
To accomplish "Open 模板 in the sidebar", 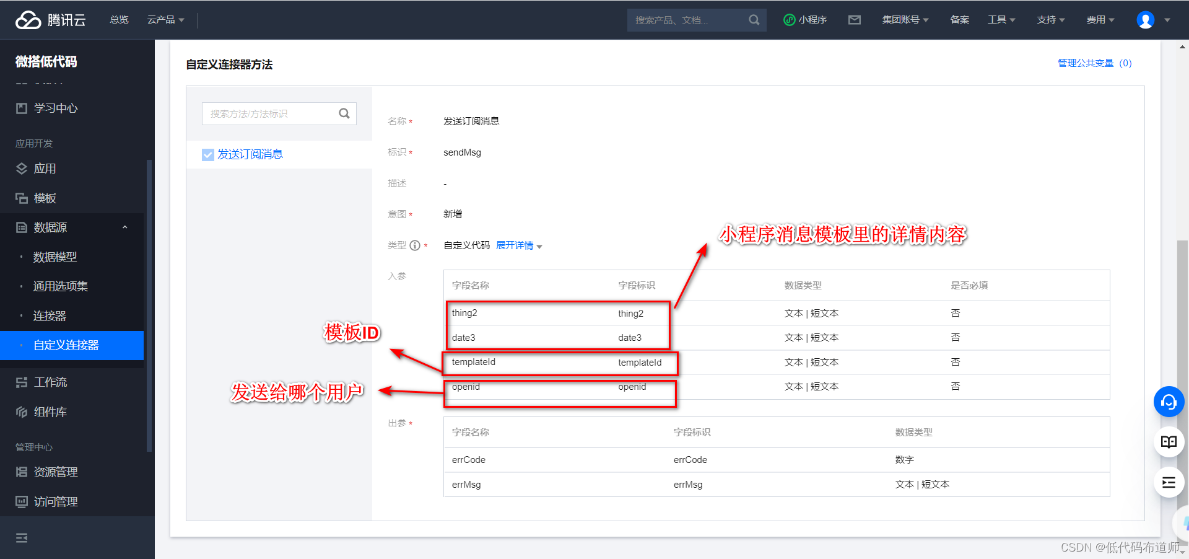I will click(45, 198).
